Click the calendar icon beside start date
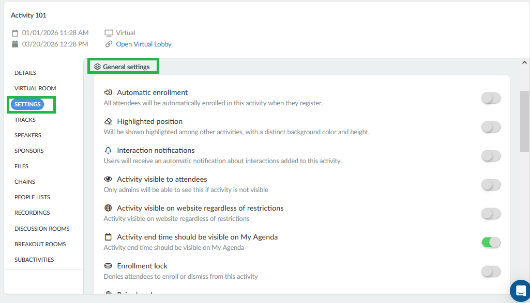This screenshot has width=530, height=303. coord(15,33)
